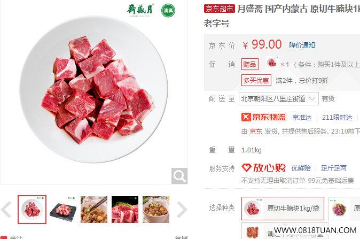360x239 pixels.
Task: Click the 赠品 promotion tag
Action: [x=250, y=64]
